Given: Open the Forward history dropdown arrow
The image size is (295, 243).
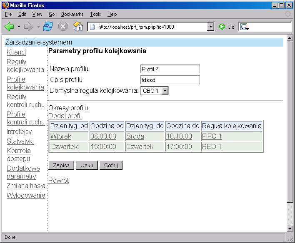Looking at the screenshot, I should tap(38, 27).
